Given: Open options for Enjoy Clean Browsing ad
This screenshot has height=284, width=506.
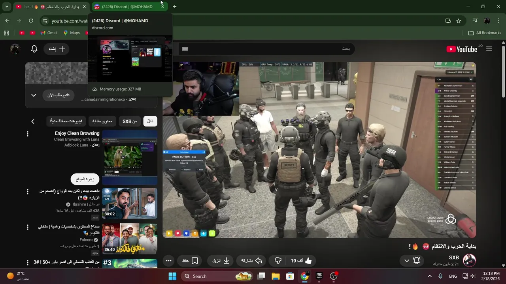Looking at the screenshot, I should (x=27, y=134).
